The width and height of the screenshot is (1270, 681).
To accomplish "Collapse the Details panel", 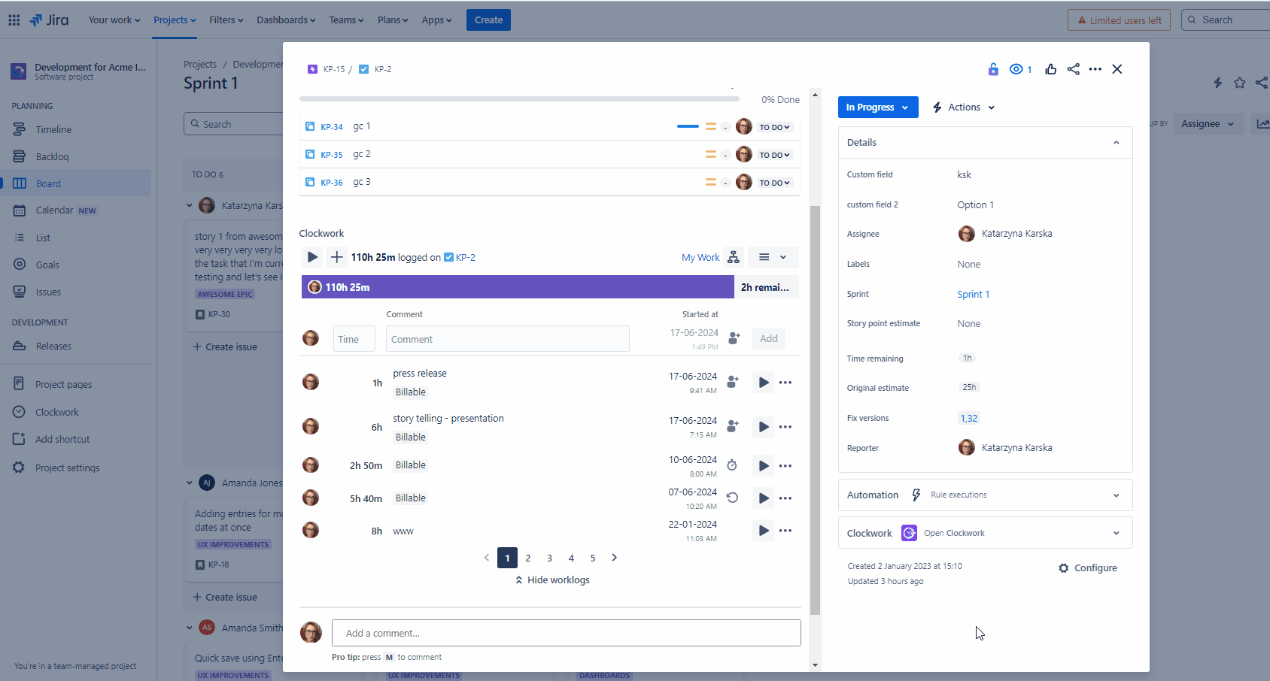I will click(x=1116, y=143).
